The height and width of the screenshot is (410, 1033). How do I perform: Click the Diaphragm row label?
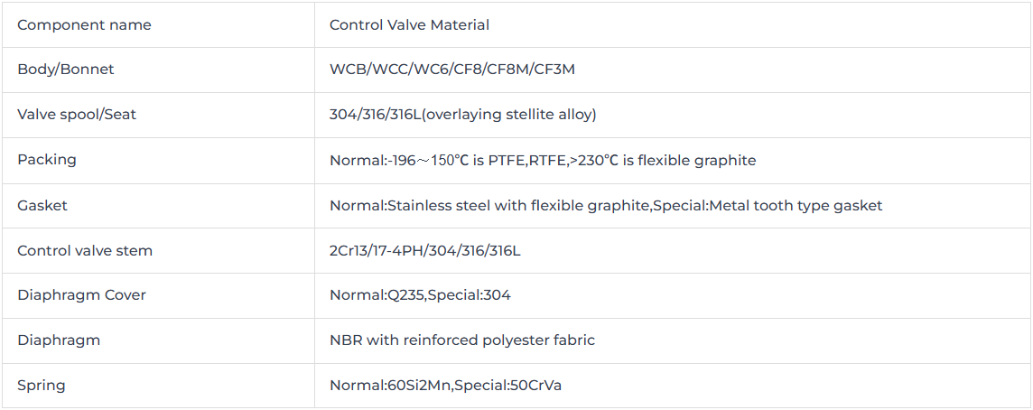(59, 340)
